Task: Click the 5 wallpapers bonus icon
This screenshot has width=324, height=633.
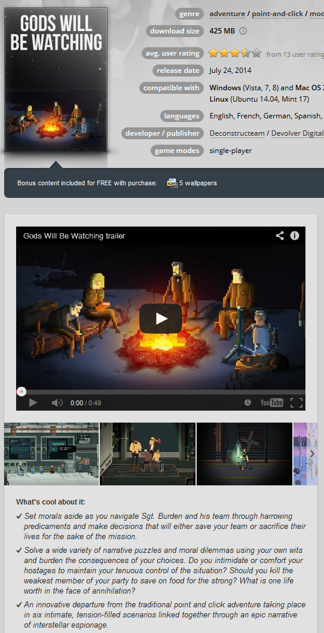Action: [172, 183]
